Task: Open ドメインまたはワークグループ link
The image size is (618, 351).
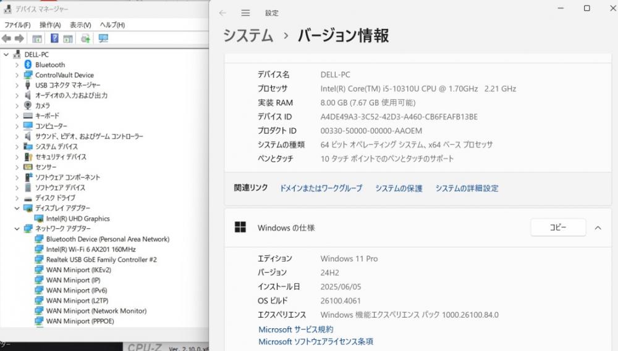Action: (x=321, y=188)
